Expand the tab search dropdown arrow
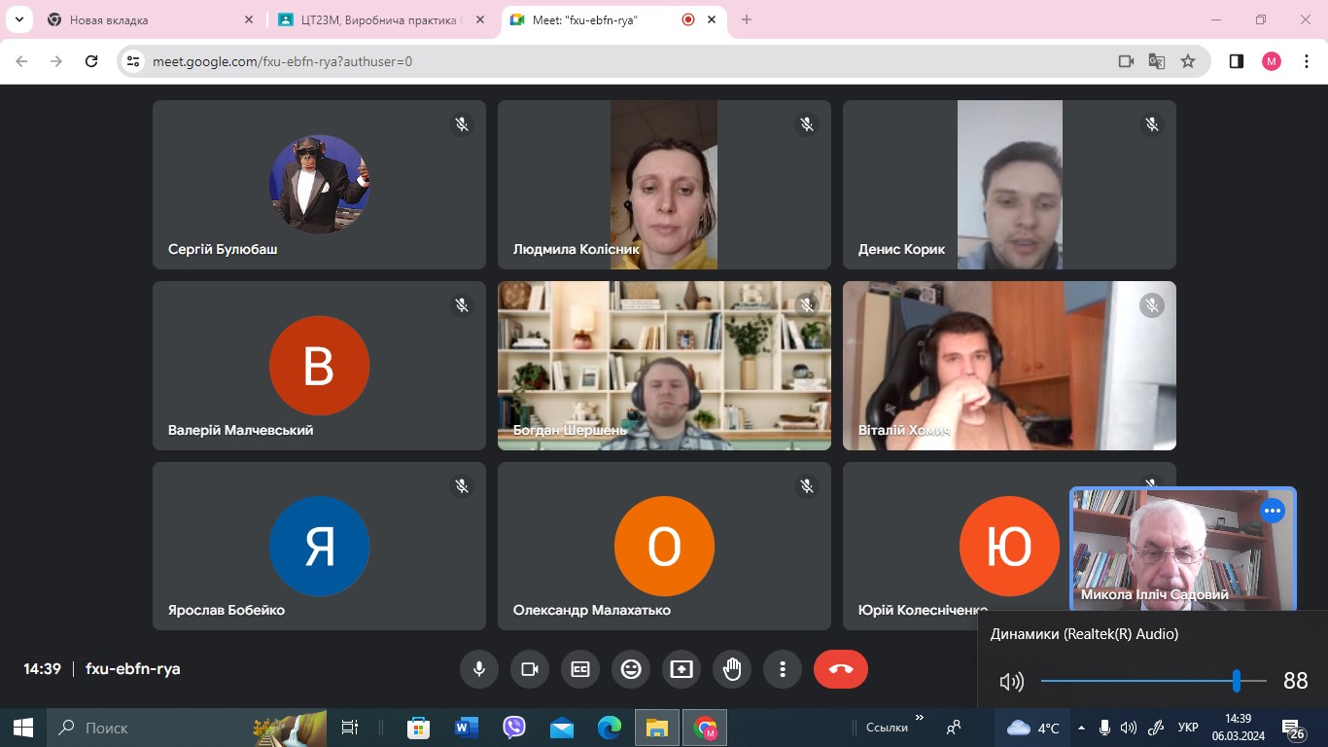 [x=18, y=19]
